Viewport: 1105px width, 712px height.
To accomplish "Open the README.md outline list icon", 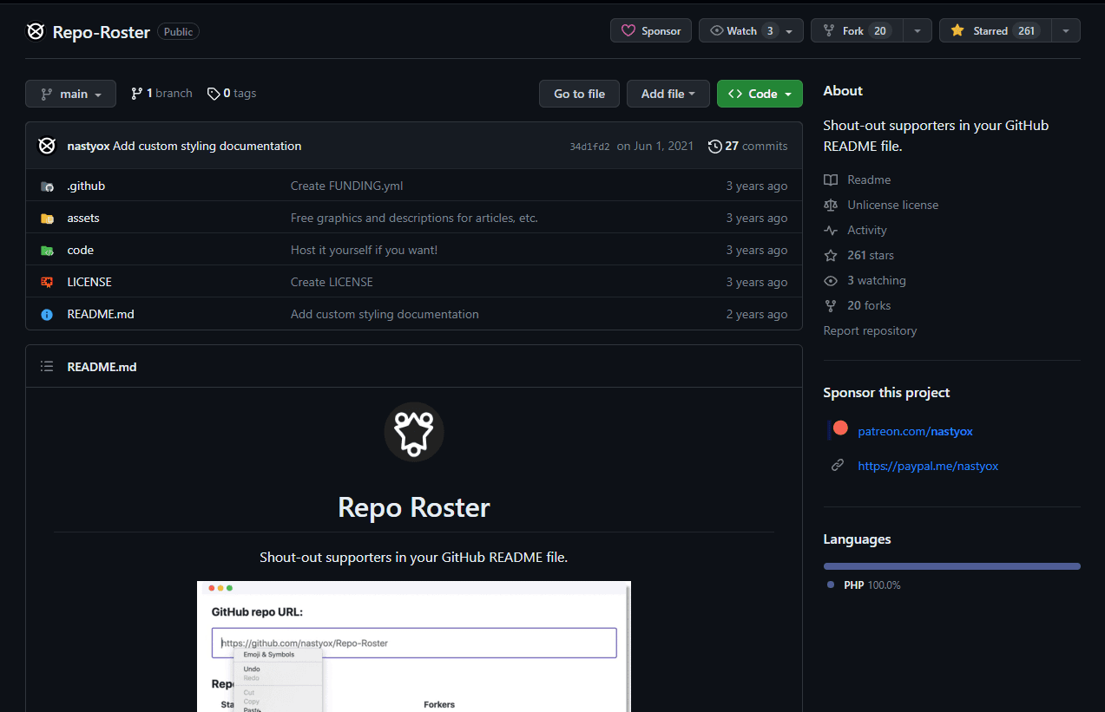I will point(47,367).
